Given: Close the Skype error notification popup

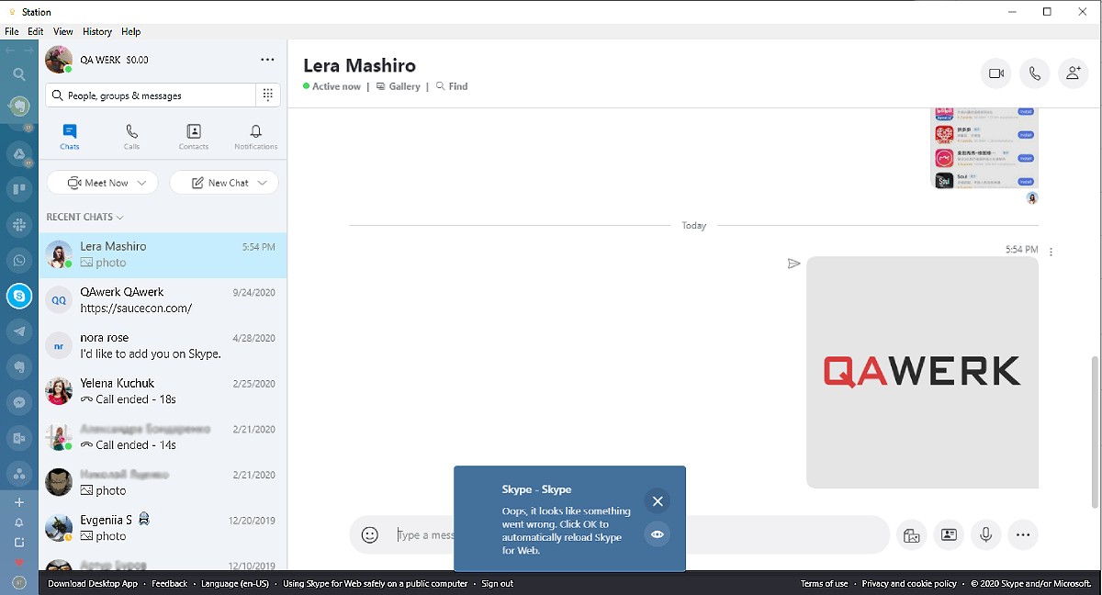Looking at the screenshot, I should [x=657, y=501].
